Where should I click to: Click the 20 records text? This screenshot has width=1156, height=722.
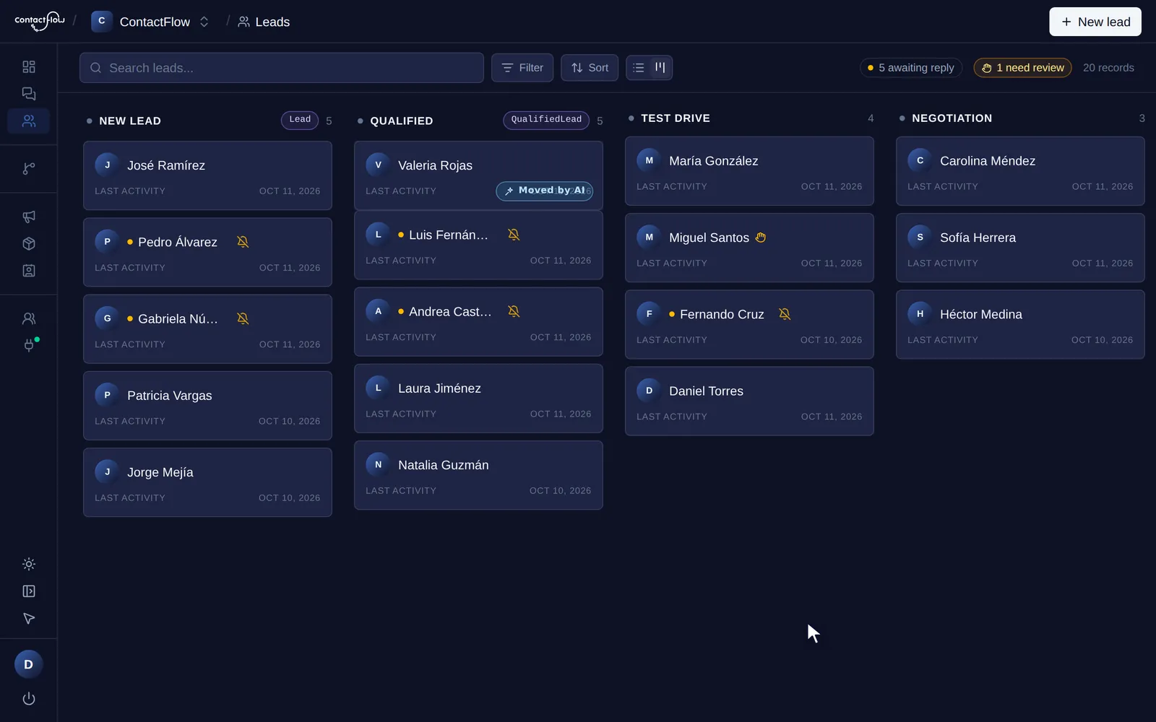pyautogui.click(x=1108, y=68)
